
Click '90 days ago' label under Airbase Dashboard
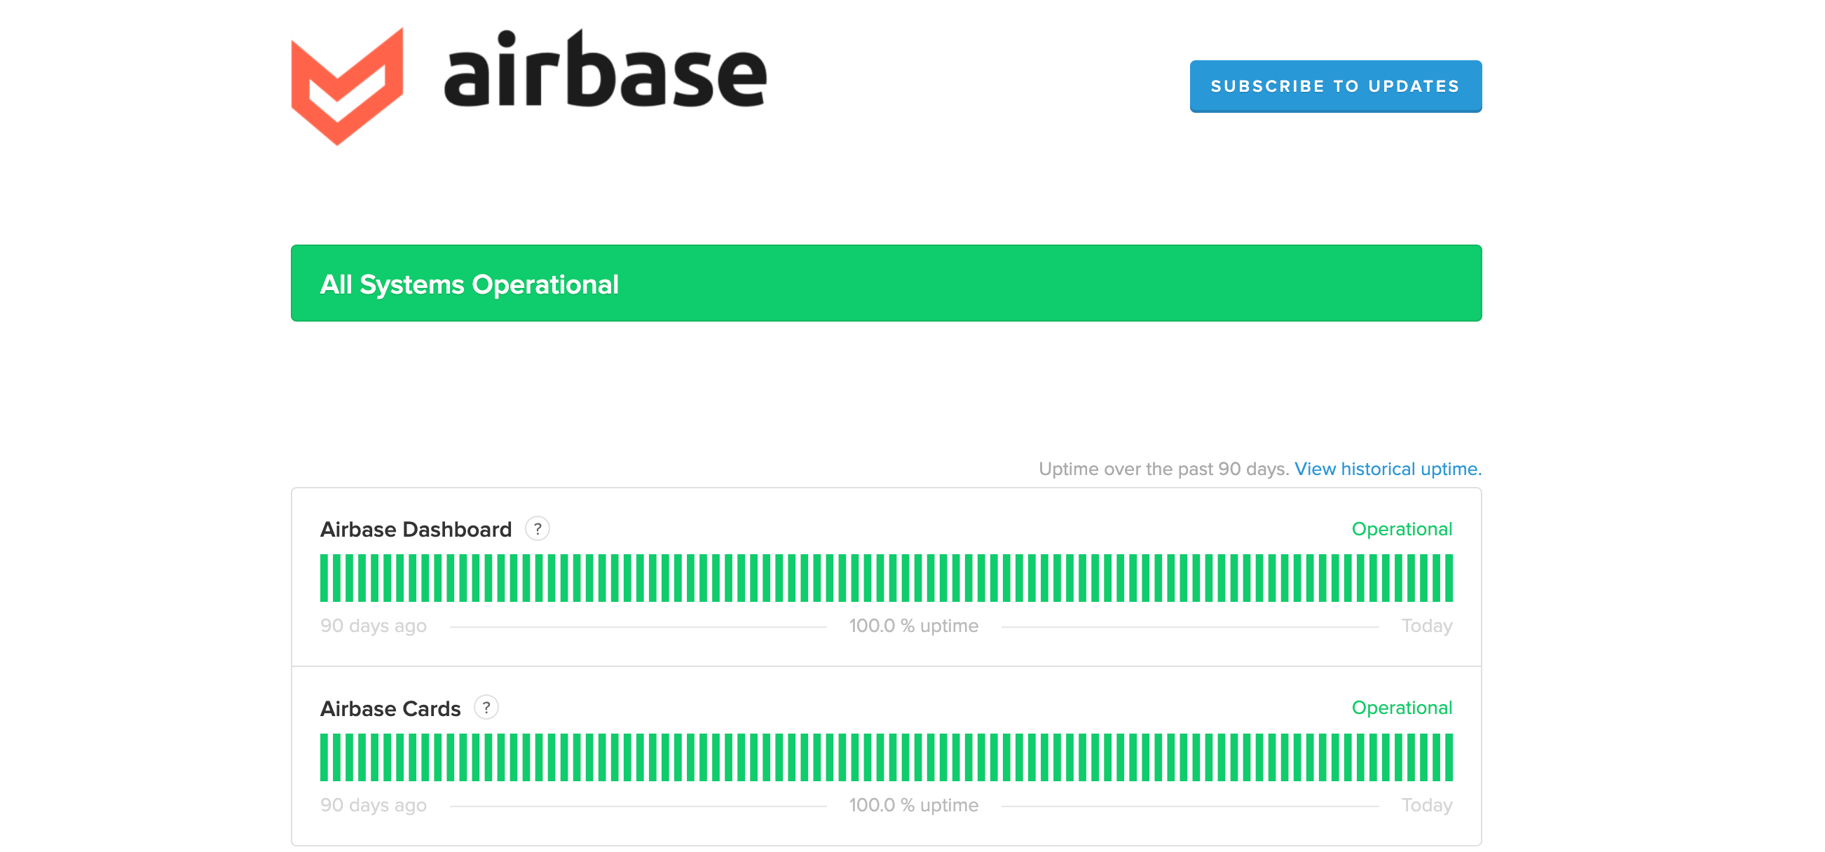(x=374, y=626)
